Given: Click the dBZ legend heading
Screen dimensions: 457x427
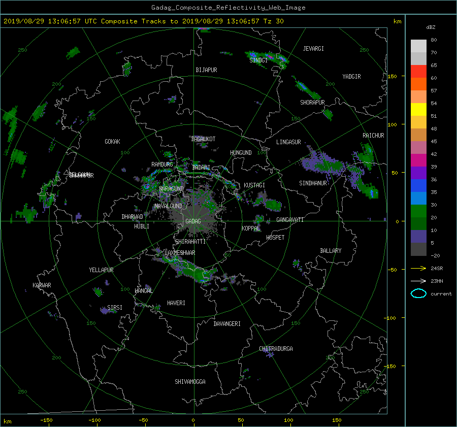Looking at the screenshot, I should 431,27.
